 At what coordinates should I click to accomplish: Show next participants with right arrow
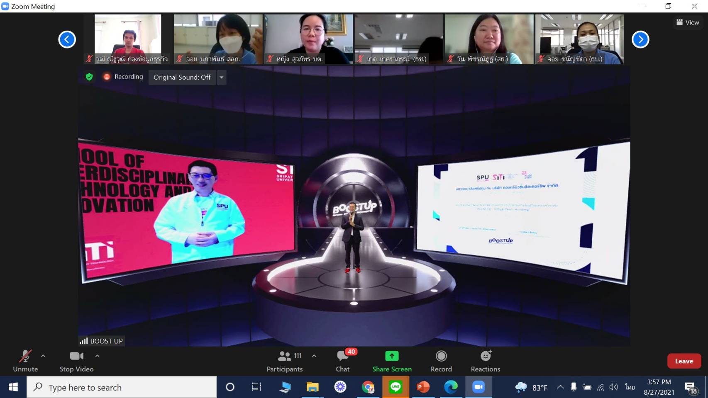pyautogui.click(x=640, y=39)
